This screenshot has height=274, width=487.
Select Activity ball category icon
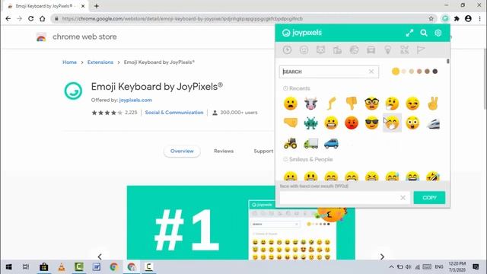coord(354,49)
